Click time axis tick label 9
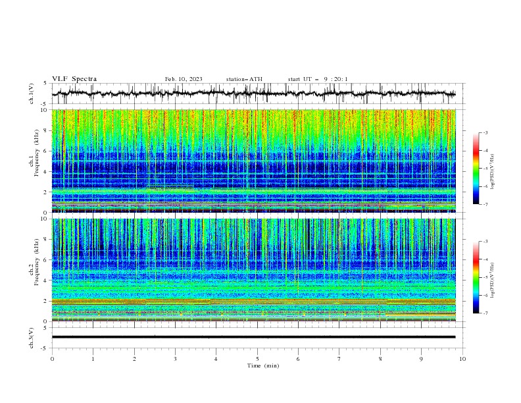This screenshot has height=403, width=521. coord(421,359)
